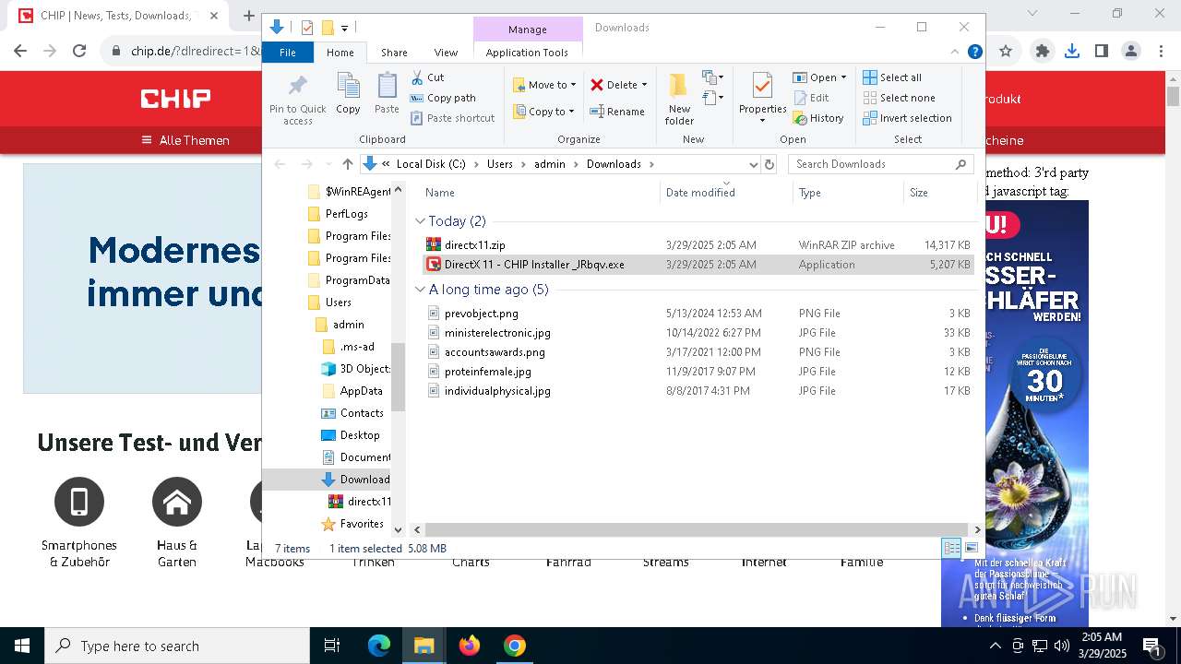Click Users in address breadcrumb
The image size is (1181, 664).
click(x=500, y=164)
